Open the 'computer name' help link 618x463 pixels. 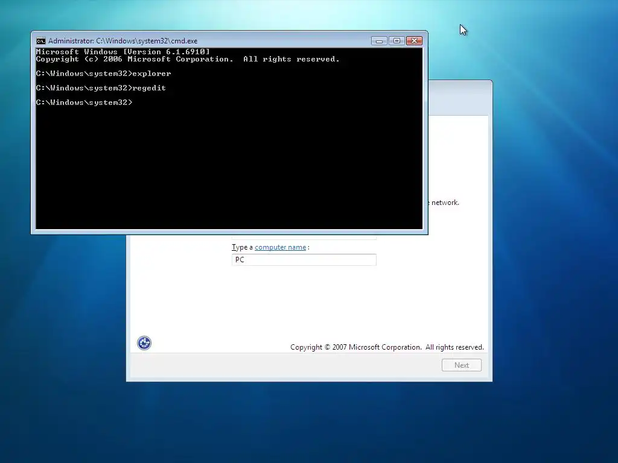pyautogui.click(x=280, y=247)
